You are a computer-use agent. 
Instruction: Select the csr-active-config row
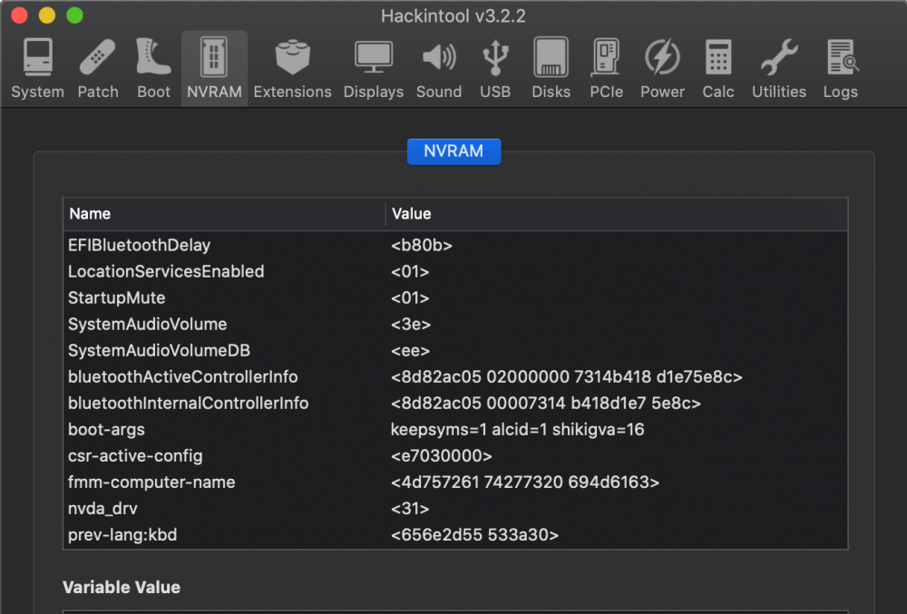455,455
